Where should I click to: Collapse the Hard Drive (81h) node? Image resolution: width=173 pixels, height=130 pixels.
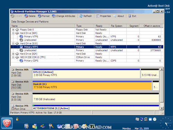click(13, 44)
